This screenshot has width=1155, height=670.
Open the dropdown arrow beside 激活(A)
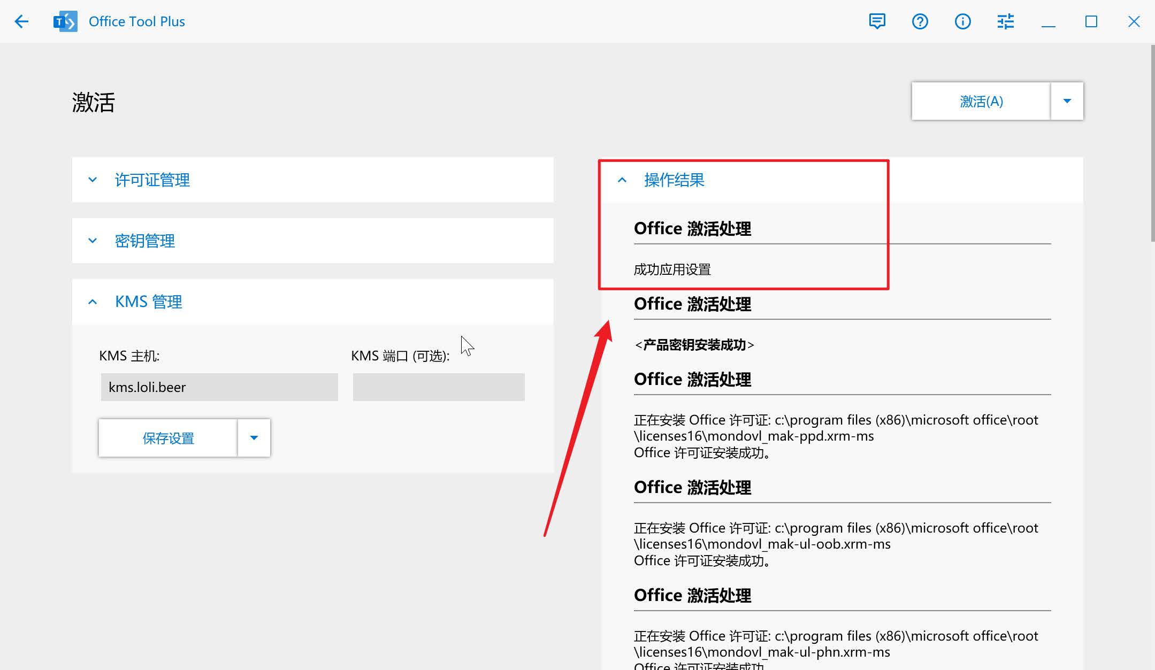pyautogui.click(x=1067, y=101)
